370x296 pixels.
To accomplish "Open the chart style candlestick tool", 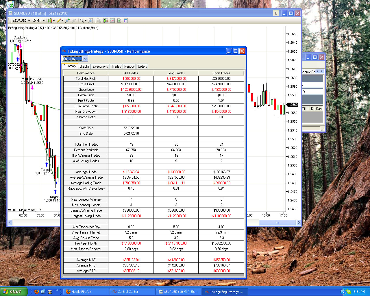I will point(50,21).
